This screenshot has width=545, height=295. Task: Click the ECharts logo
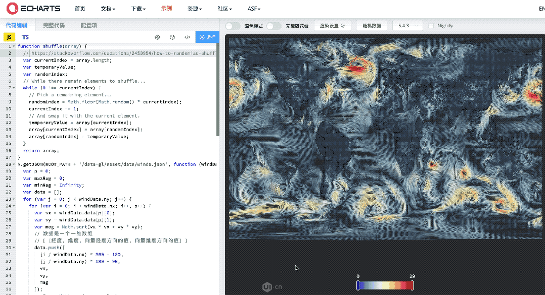tap(33, 8)
